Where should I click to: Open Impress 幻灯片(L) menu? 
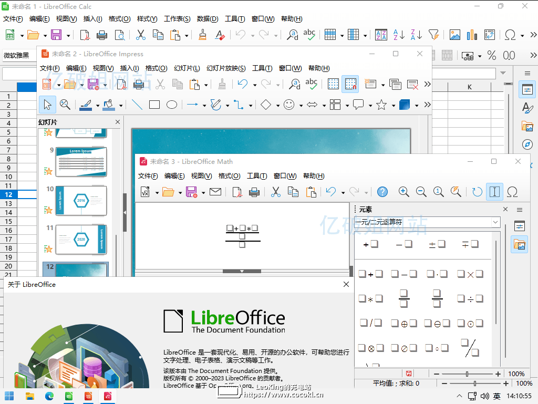(x=187, y=68)
